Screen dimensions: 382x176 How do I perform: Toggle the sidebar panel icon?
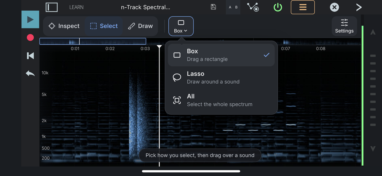click(52, 7)
